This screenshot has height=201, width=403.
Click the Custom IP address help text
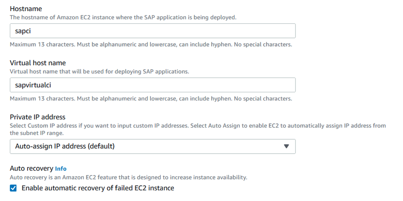click(198, 125)
